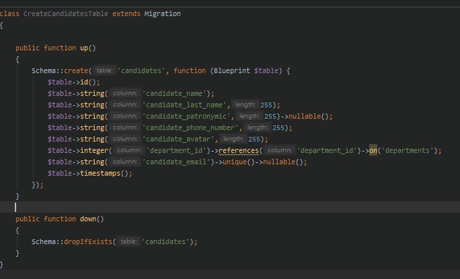Click the integer method call

click(94, 151)
